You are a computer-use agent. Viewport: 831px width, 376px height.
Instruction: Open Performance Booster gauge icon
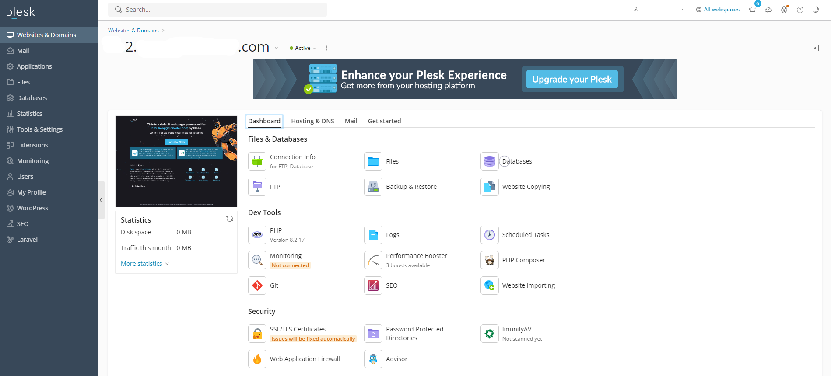373,260
